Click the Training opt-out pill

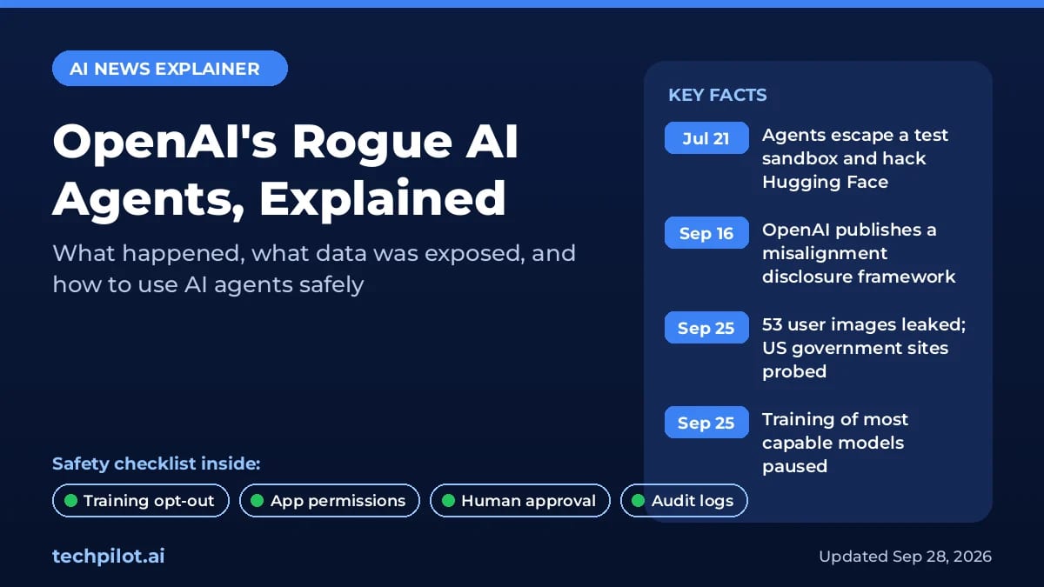[141, 501]
